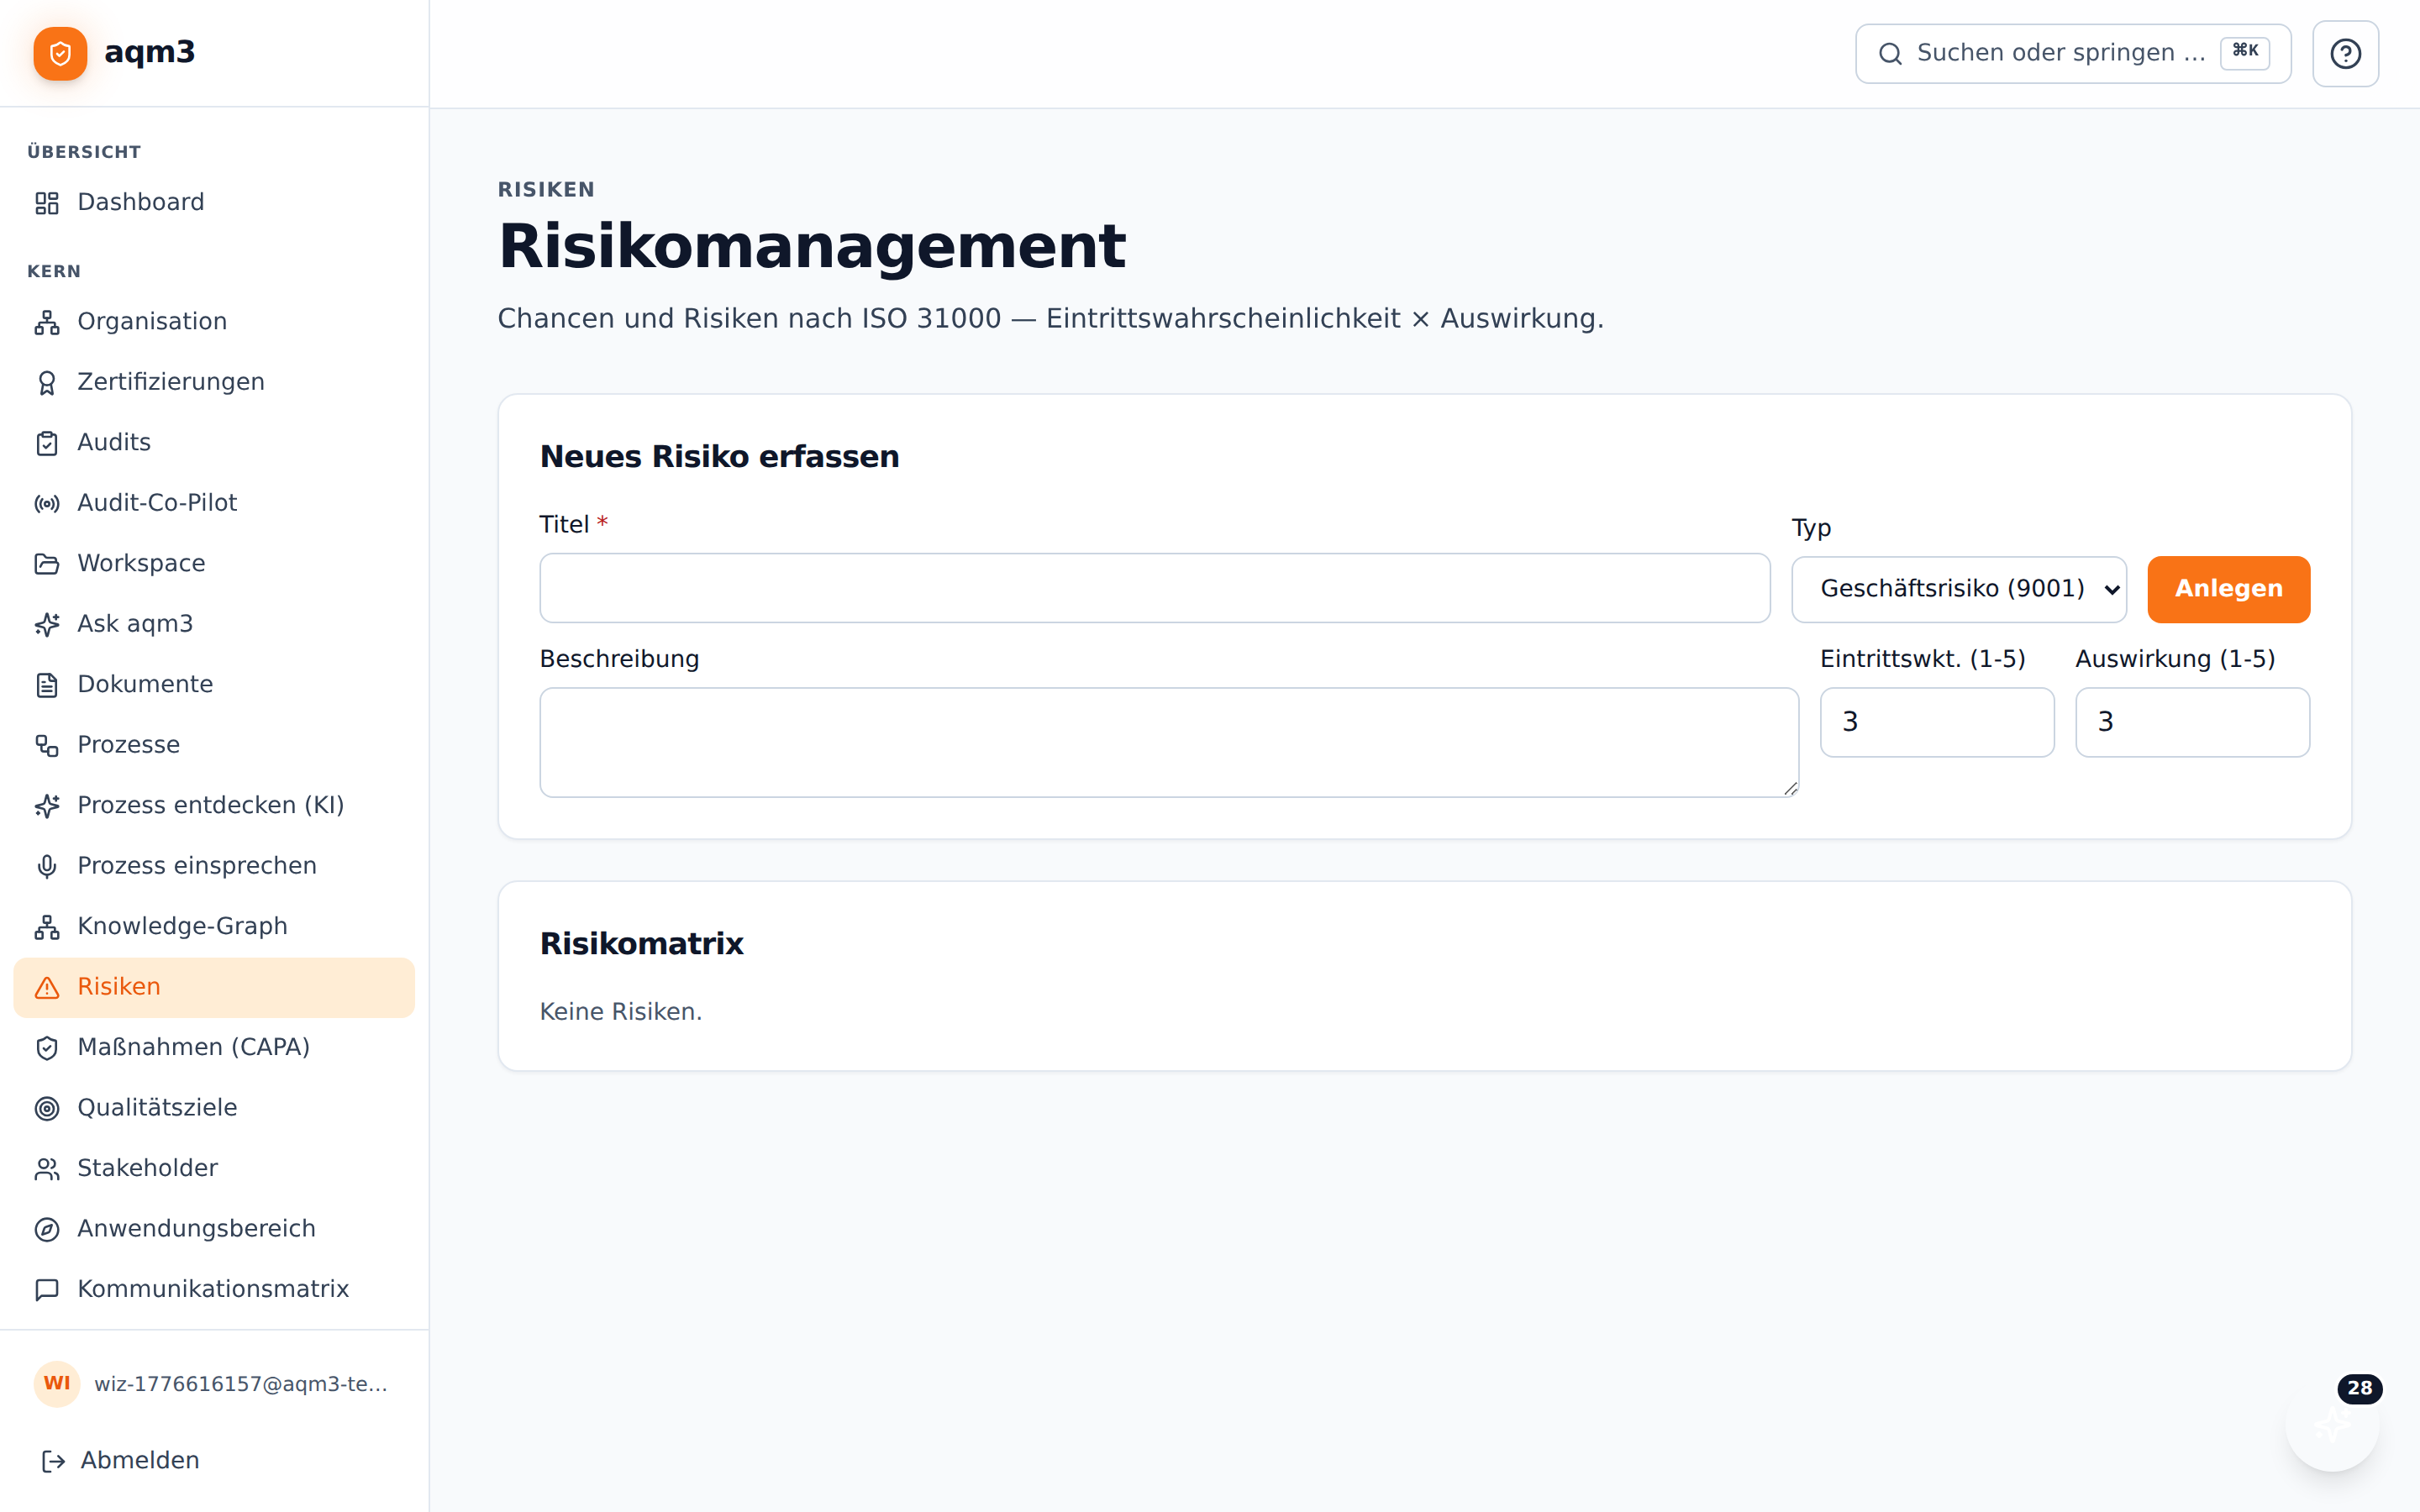Open Dokumente from the sidebar
This screenshot has height=1512, width=2420.
pyautogui.click(x=214, y=685)
